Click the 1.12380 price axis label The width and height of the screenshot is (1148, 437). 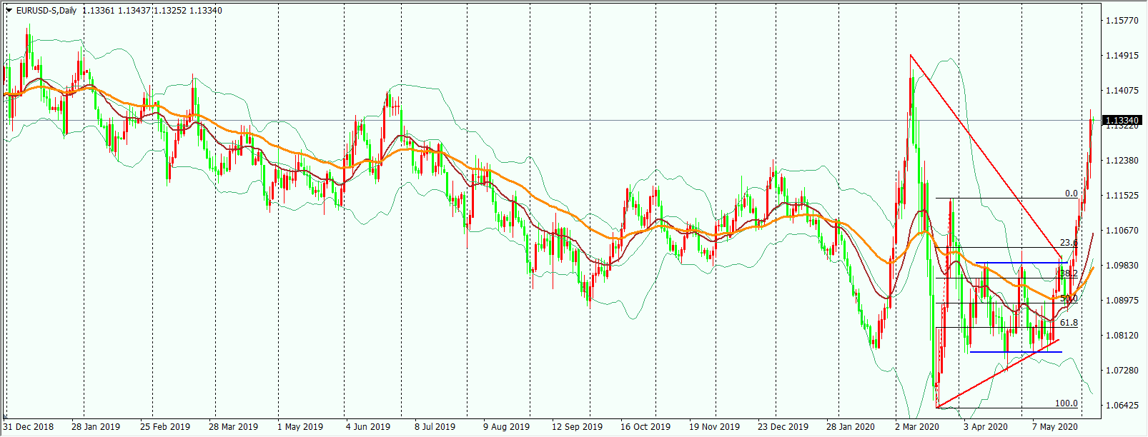point(1122,161)
